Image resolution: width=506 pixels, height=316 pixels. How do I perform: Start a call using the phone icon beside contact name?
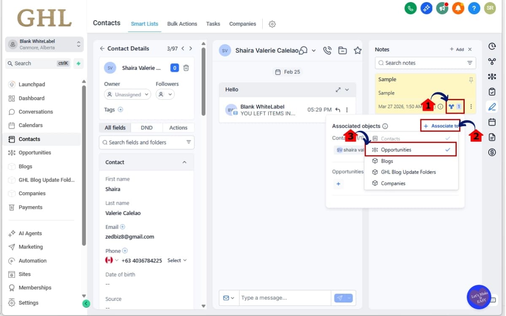coord(327,50)
